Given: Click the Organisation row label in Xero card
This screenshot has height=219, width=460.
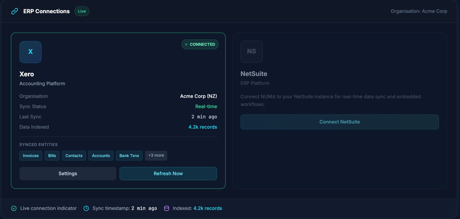Looking at the screenshot, I should tap(34, 96).
